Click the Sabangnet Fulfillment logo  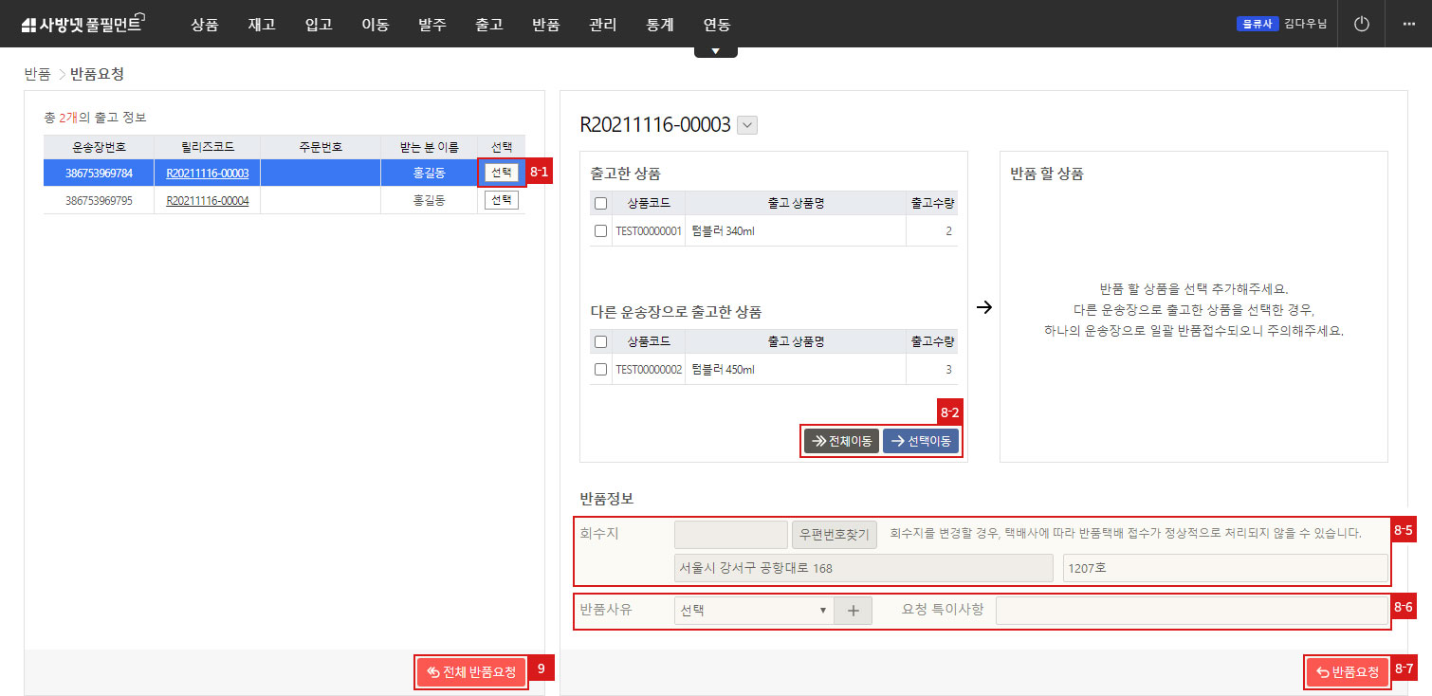coord(82,24)
